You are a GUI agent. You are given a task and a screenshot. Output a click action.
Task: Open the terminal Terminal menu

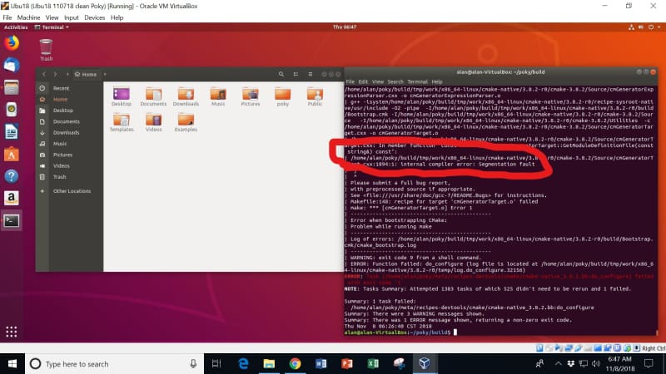[x=418, y=81]
